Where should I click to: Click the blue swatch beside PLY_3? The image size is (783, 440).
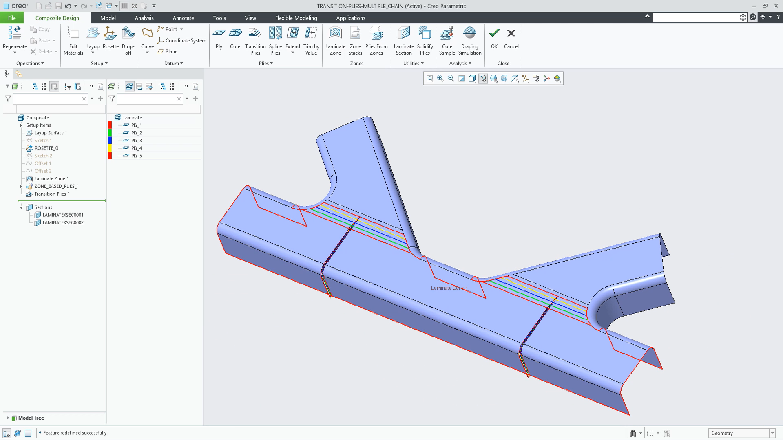tap(110, 141)
